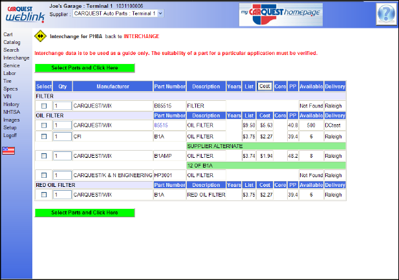Open Specs in the sidebar
Screen dimensions: 399x280
(10, 89)
